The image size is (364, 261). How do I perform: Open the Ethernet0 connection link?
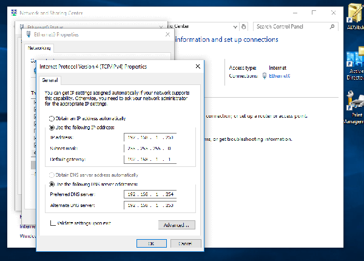280,76
